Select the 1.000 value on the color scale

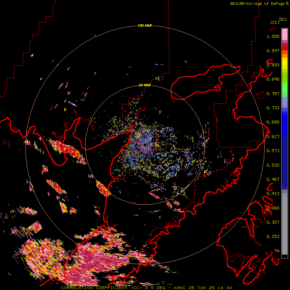click(x=273, y=36)
